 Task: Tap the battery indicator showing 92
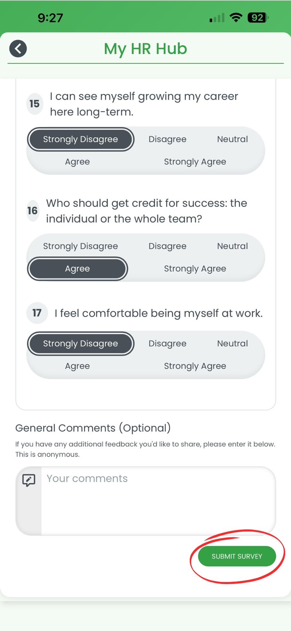(257, 18)
